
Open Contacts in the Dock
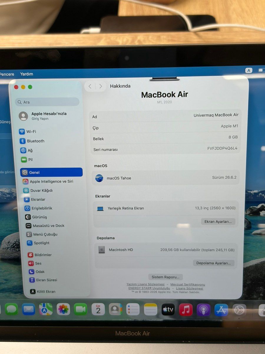[x=115, y=309]
